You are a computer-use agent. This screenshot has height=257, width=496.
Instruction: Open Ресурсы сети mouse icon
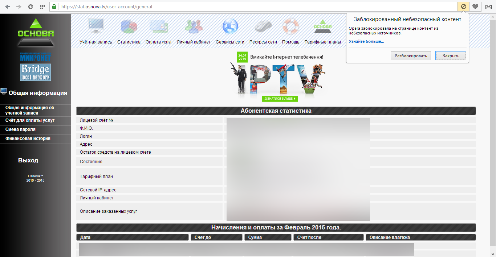[263, 26]
